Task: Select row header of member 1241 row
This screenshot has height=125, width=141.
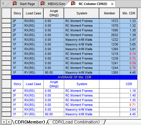Action: tap(6, 63)
